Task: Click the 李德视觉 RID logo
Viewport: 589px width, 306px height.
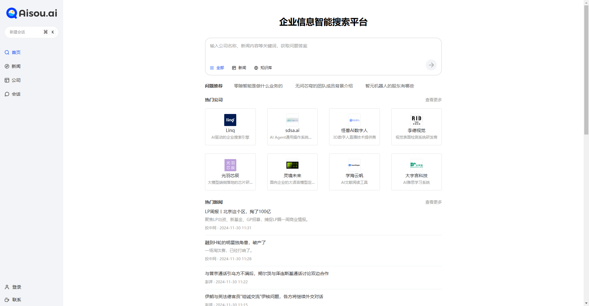Action: (417, 120)
